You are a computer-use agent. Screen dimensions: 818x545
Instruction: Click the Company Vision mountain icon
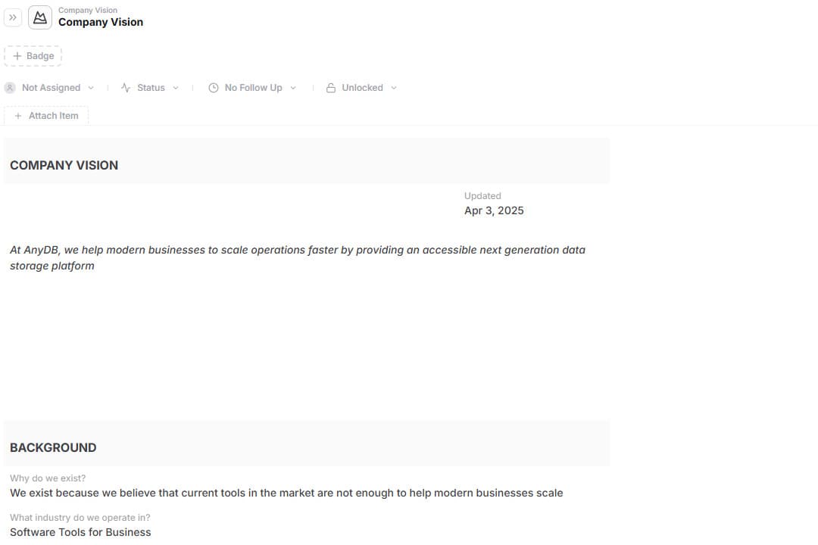tap(40, 17)
